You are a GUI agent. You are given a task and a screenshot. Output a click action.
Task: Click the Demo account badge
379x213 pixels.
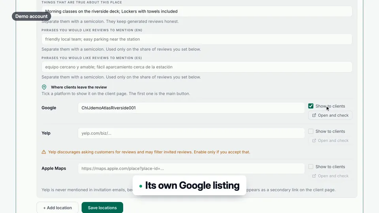click(x=32, y=16)
